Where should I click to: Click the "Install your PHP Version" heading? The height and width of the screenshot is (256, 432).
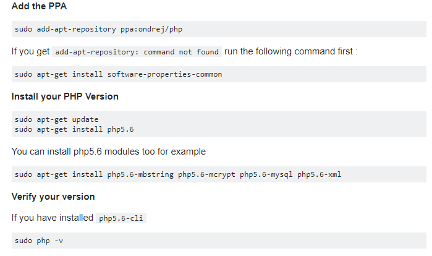[x=65, y=96]
